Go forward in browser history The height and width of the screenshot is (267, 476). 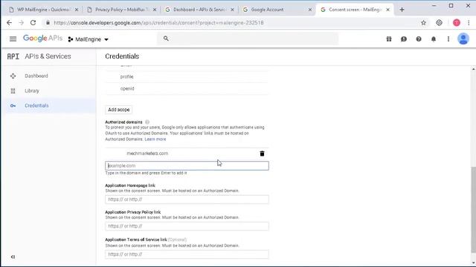pos(21,23)
